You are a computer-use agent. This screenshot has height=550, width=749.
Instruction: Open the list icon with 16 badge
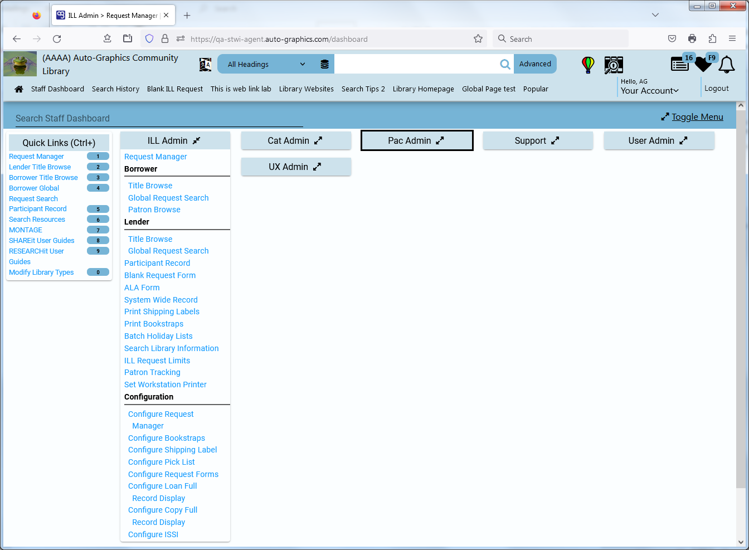(680, 64)
